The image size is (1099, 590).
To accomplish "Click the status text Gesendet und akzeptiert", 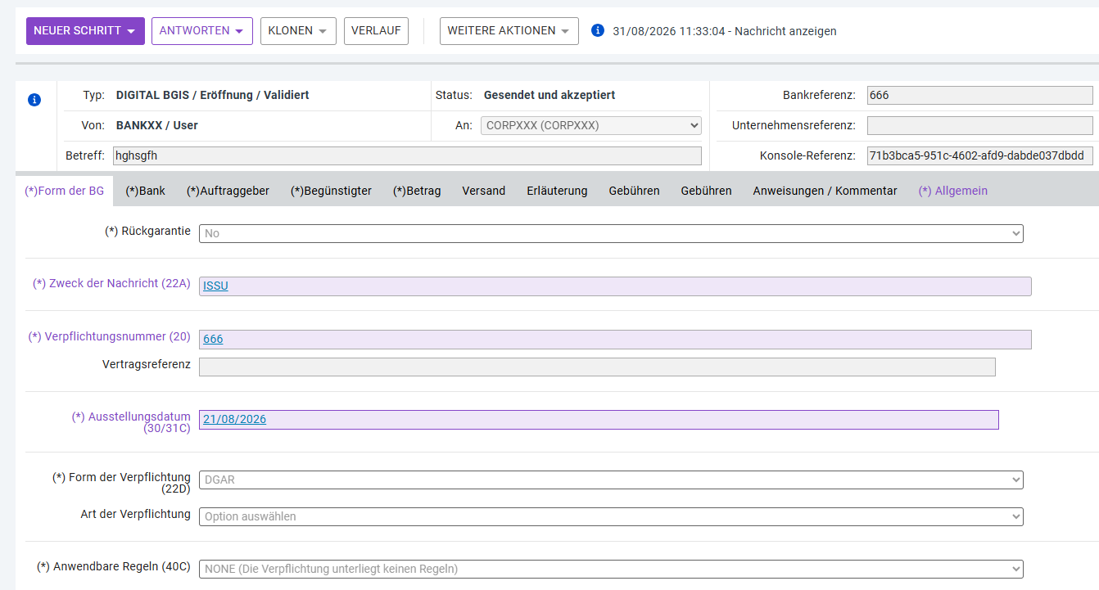I will click(549, 95).
